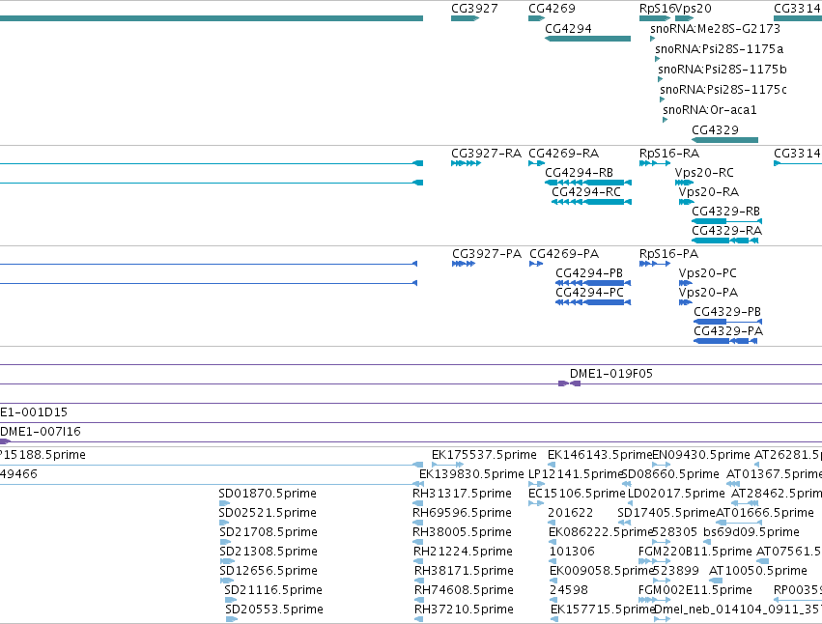Select EST bs69d09.5prime label

point(751,532)
